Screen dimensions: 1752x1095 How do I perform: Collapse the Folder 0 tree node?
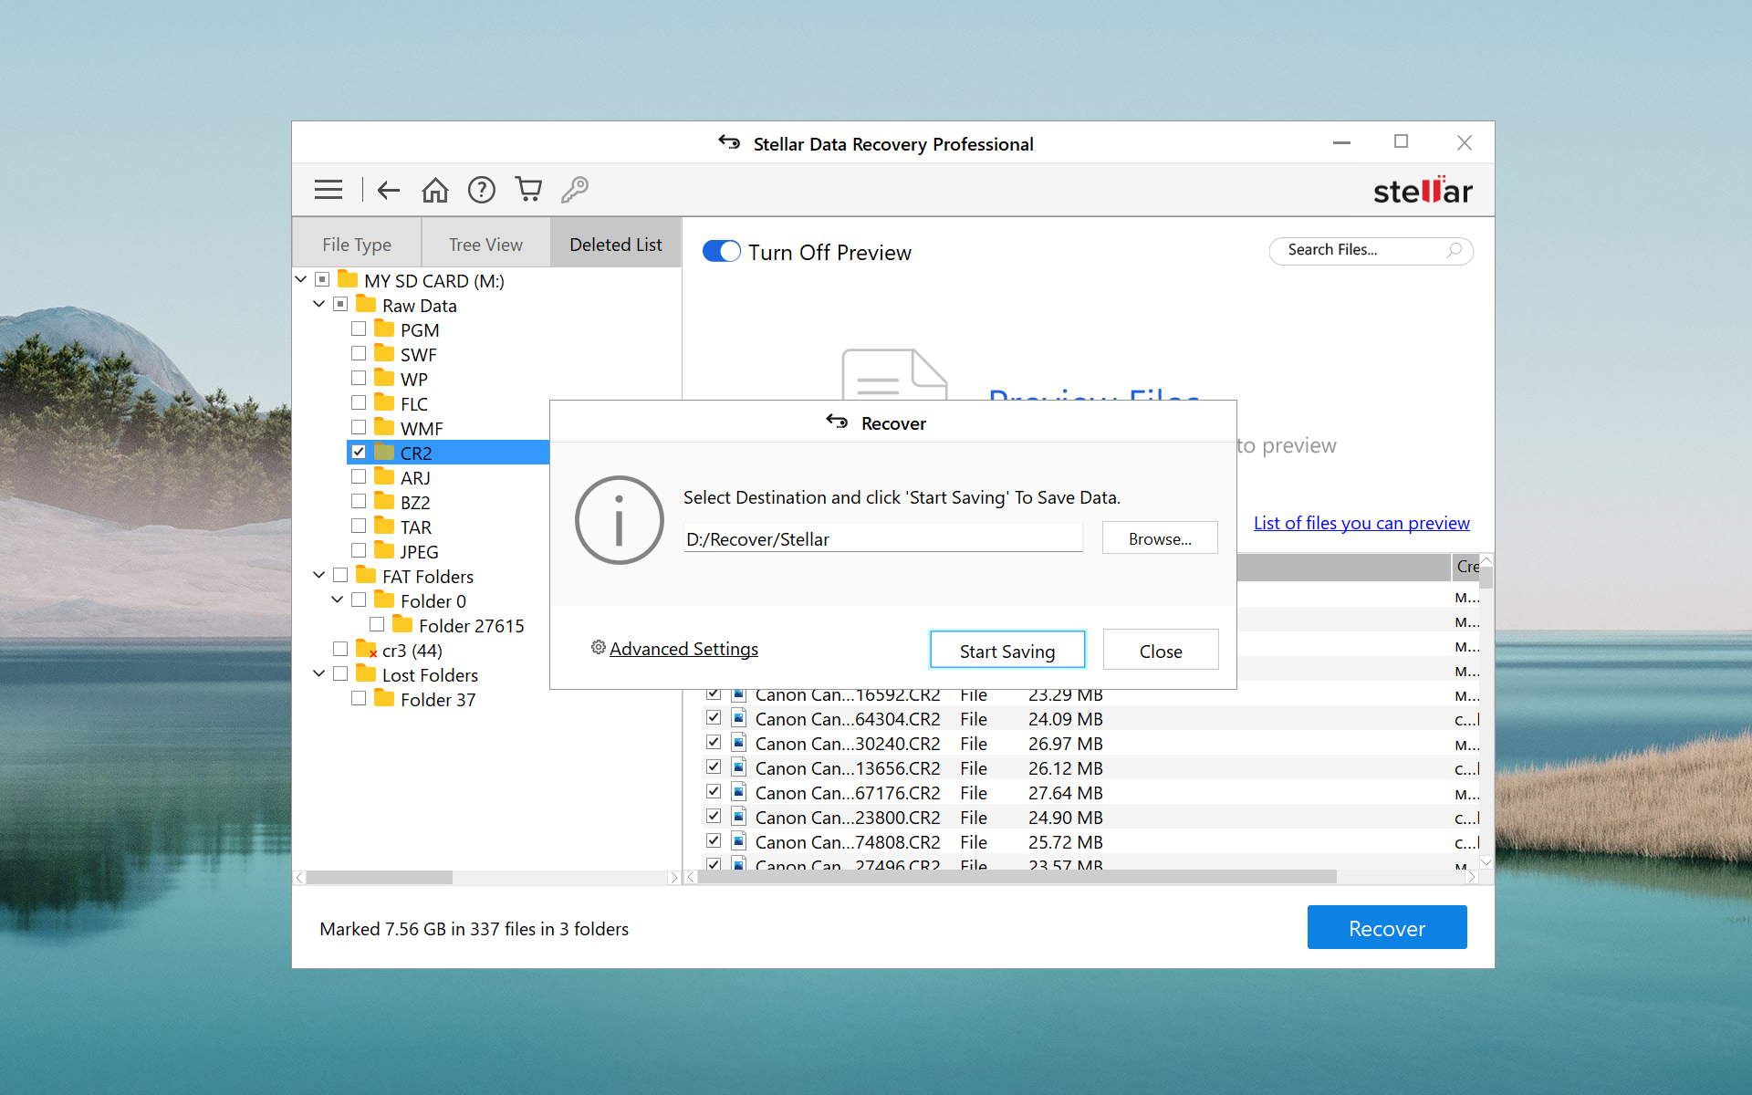pos(337,600)
